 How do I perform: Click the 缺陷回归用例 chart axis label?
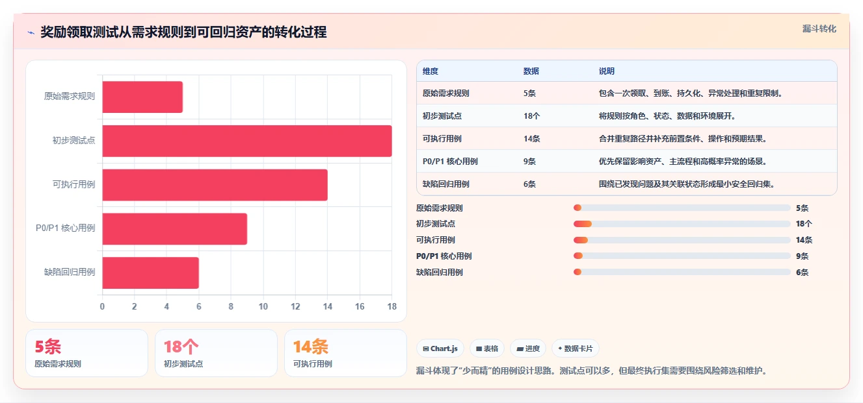[x=70, y=273]
